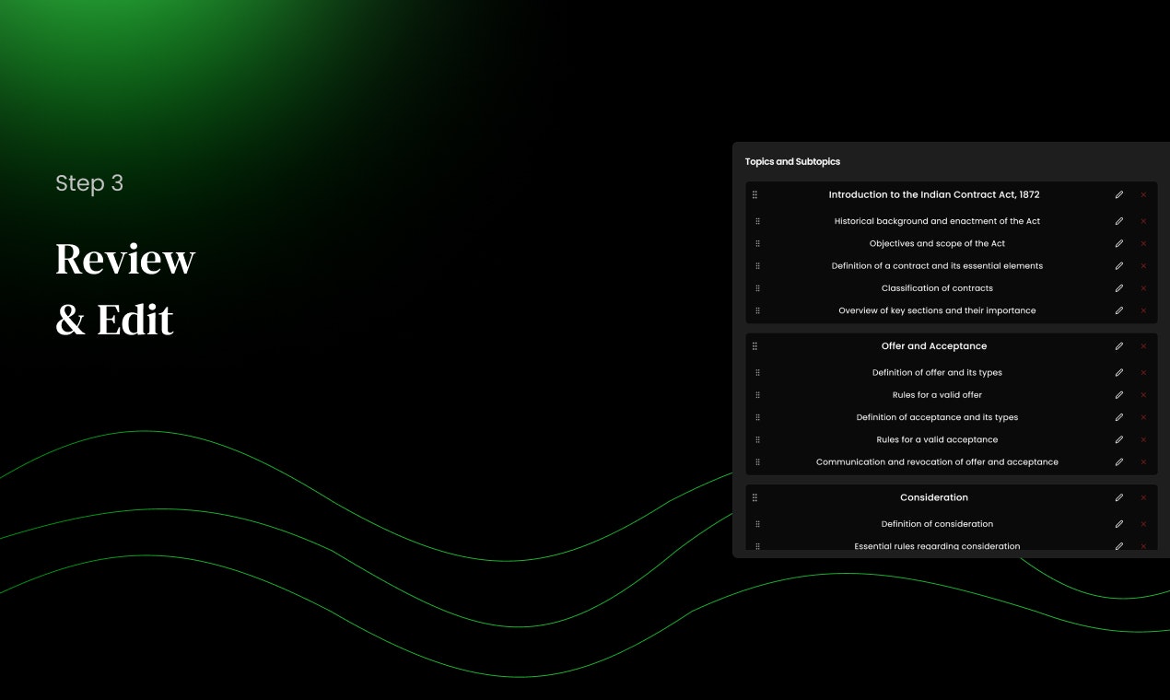Delete the 'Classification of contracts' subtopic

[x=1143, y=288]
